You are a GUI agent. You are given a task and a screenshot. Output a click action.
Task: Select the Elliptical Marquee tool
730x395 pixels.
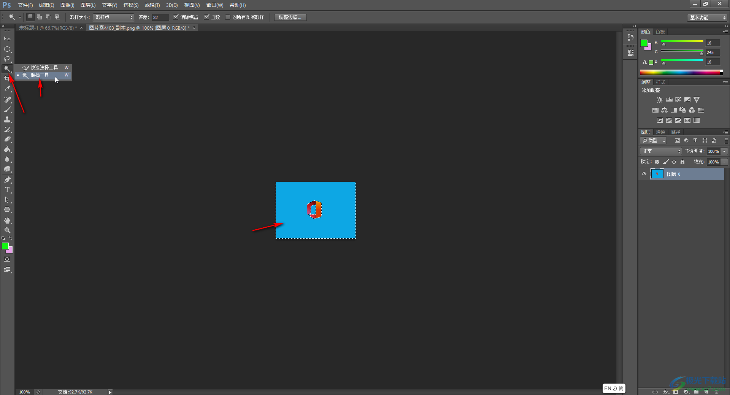click(x=7, y=49)
